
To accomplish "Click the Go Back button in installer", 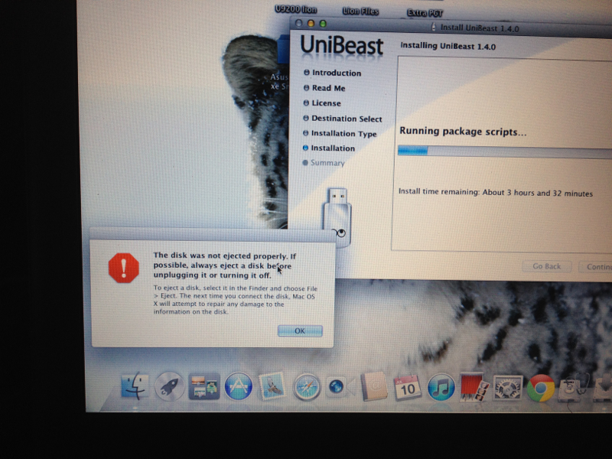I will tap(547, 266).
